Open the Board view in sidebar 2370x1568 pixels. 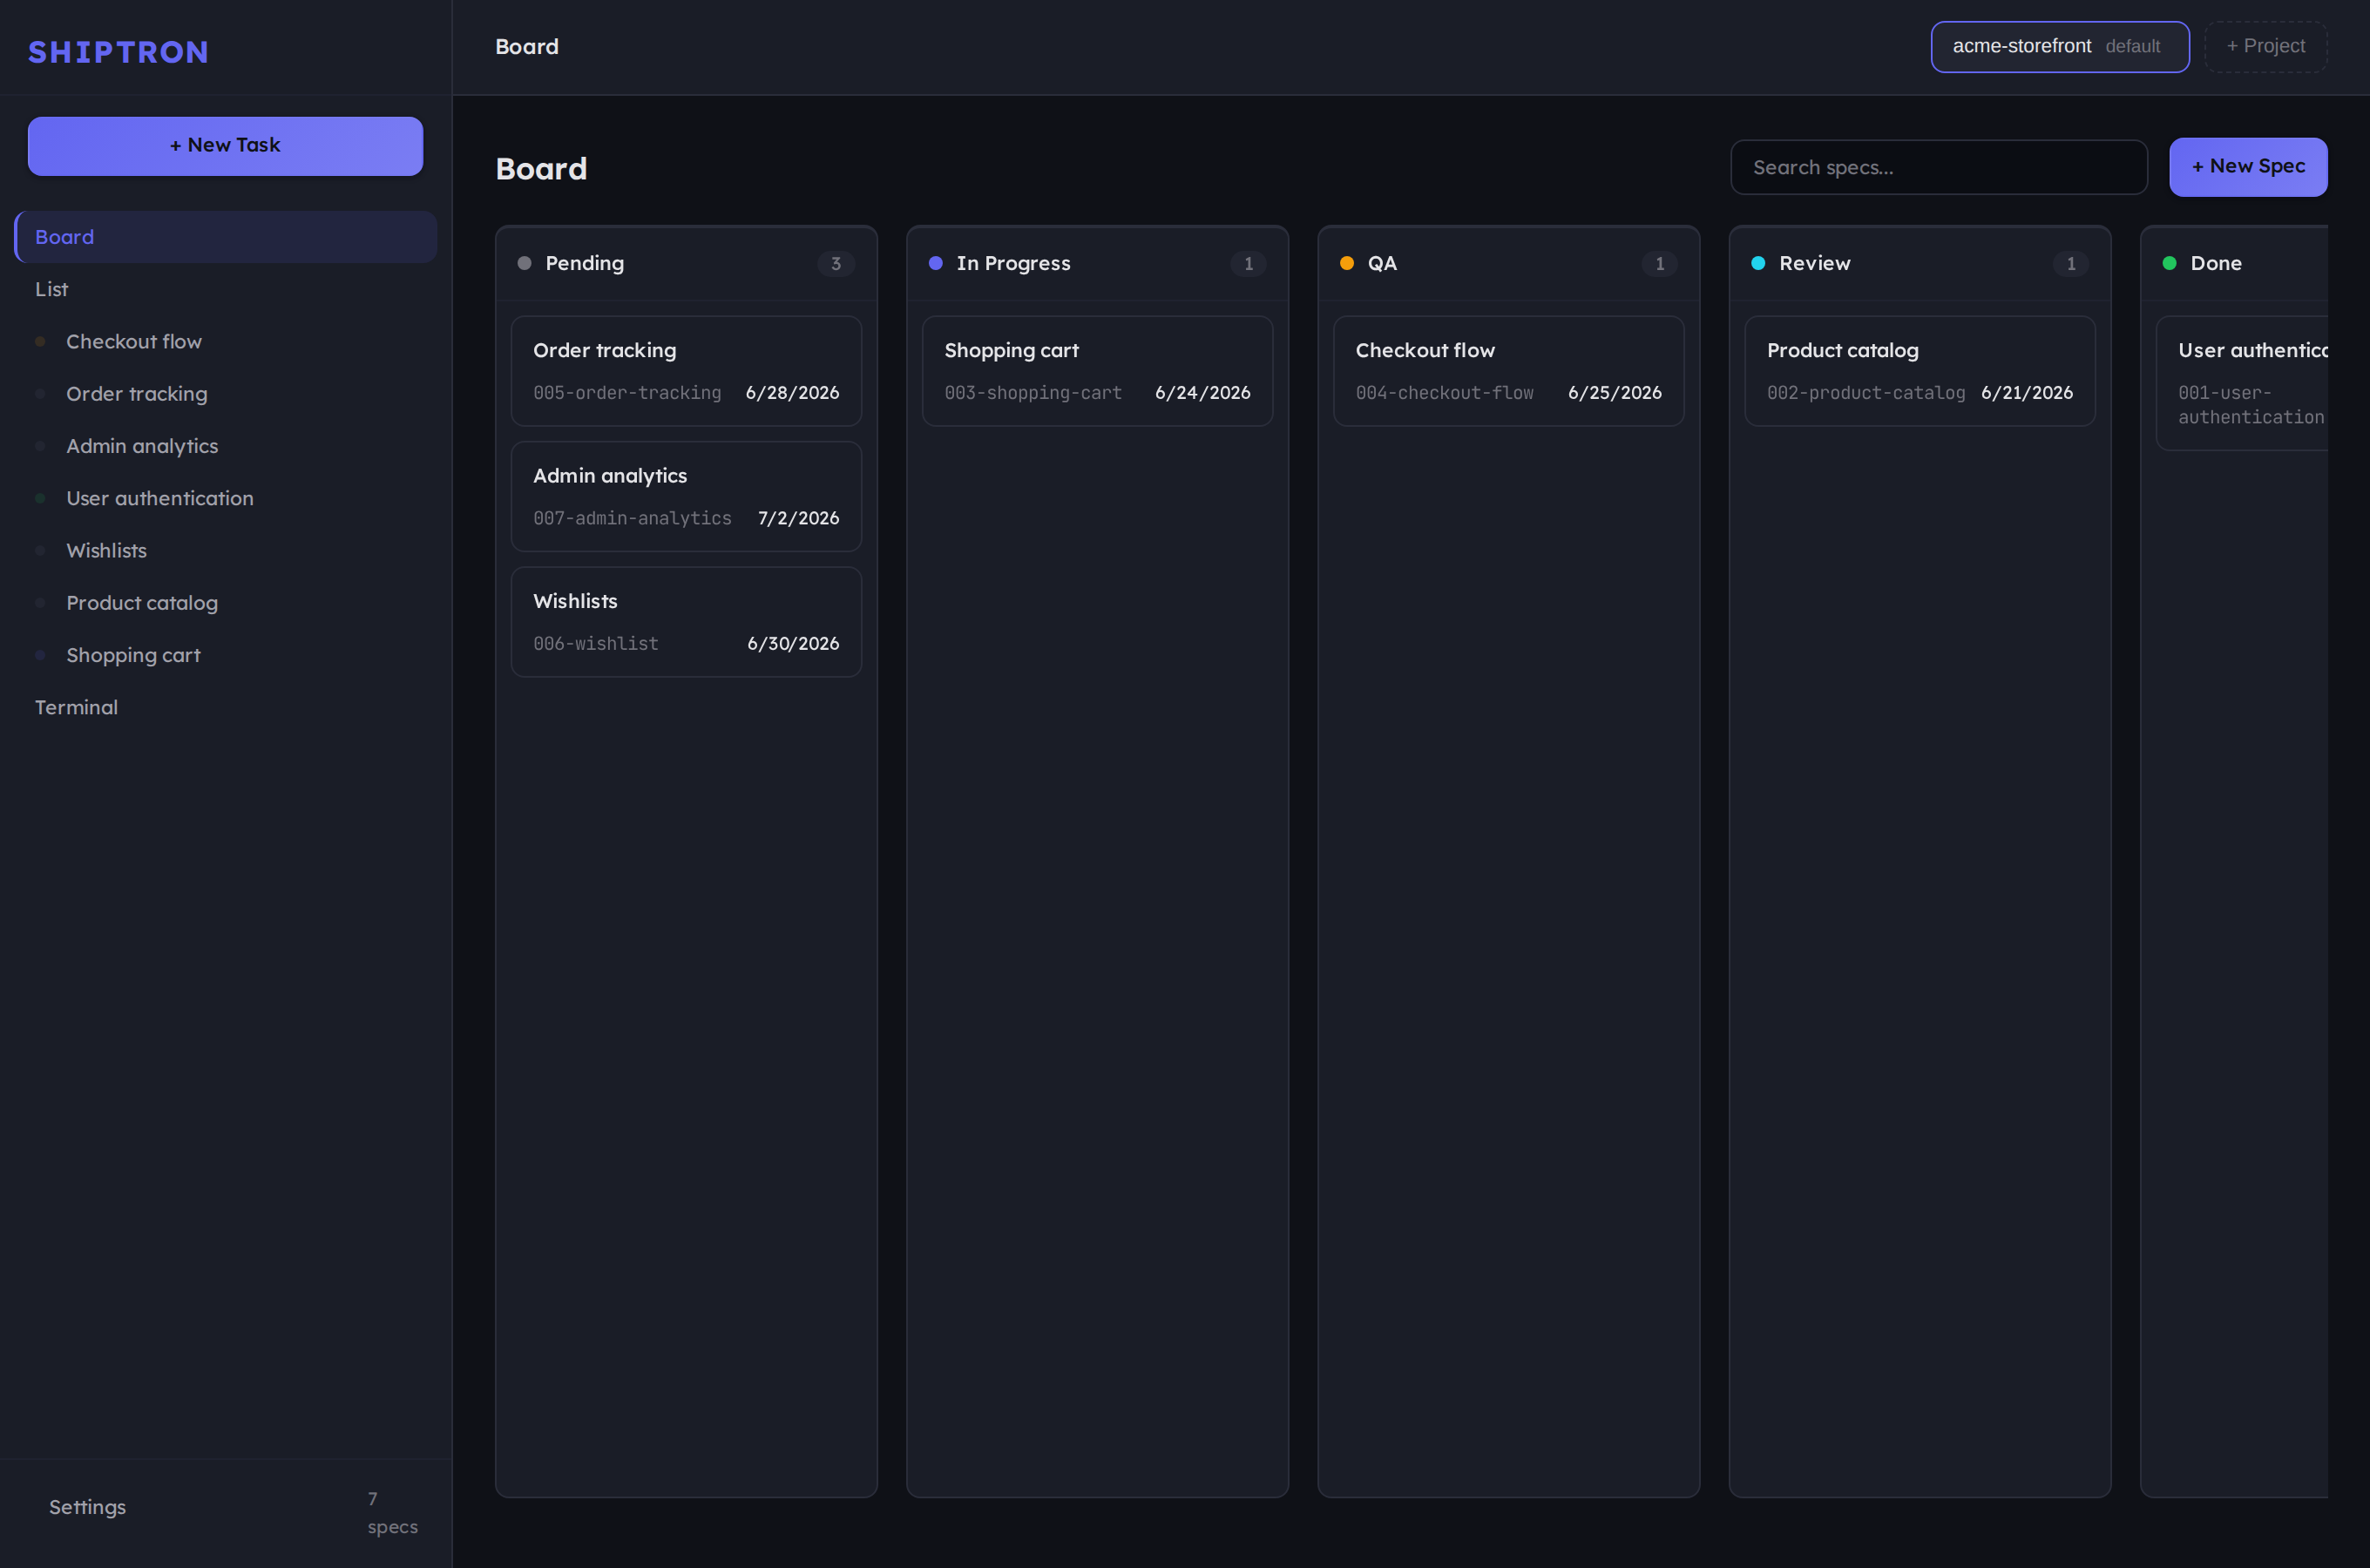[x=226, y=237]
